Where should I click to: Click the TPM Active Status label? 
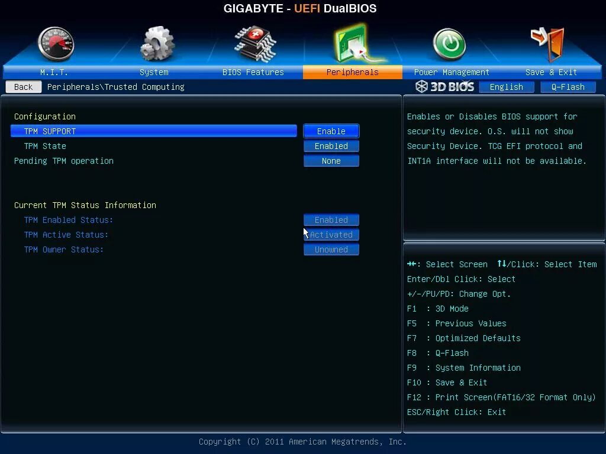(x=66, y=234)
